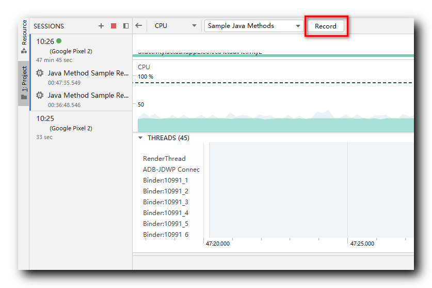Viewport: 432px width, 288px height.
Task: Click the gear icon of recording 00:47:35.549
Action: click(40, 73)
